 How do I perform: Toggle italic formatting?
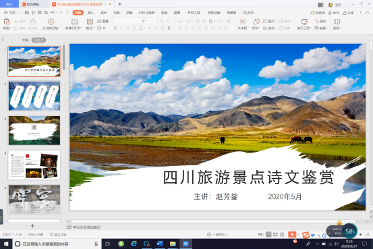pos(121,28)
